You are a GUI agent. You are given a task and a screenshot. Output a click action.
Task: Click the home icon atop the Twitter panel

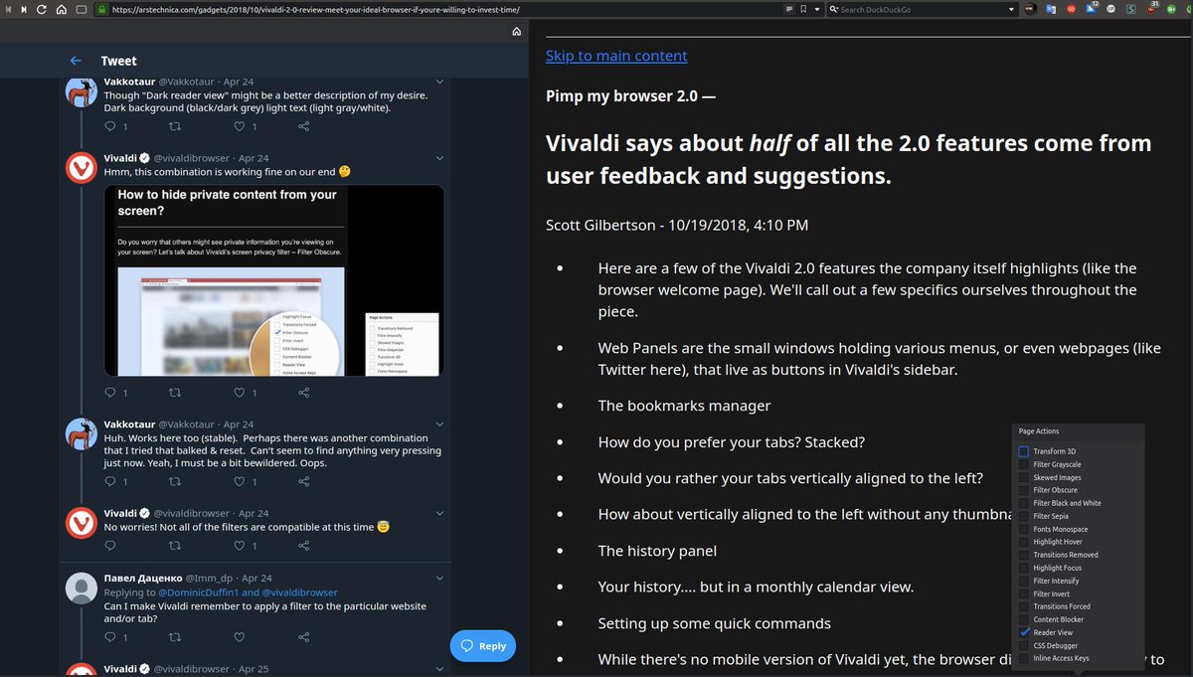point(516,30)
